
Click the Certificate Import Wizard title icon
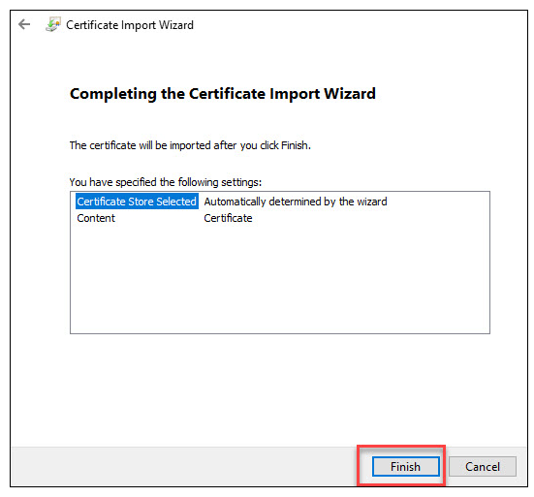click(53, 24)
